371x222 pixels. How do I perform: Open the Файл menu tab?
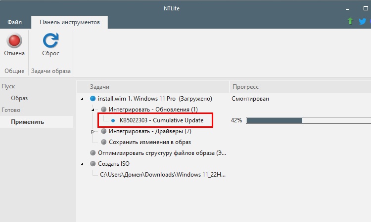[x=15, y=22]
